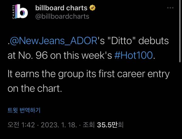Click the 오전 1:42 timestamp

click(21, 125)
